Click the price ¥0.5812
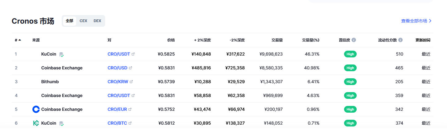 (x=166, y=123)
